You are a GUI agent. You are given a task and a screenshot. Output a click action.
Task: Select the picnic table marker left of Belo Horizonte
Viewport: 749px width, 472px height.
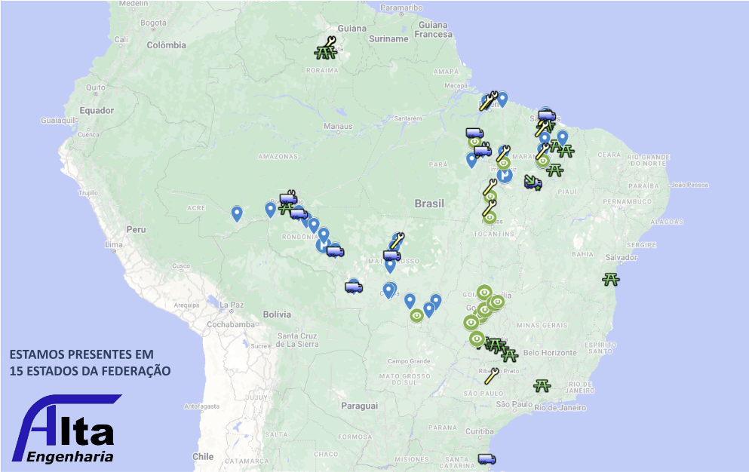tap(509, 354)
